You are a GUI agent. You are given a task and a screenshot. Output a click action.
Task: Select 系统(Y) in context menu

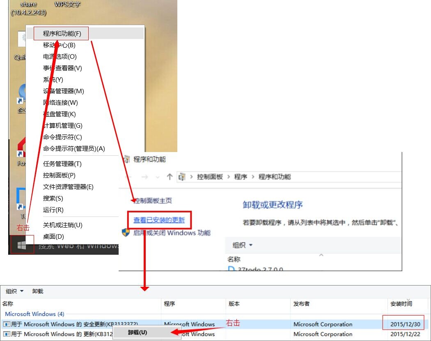click(53, 80)
